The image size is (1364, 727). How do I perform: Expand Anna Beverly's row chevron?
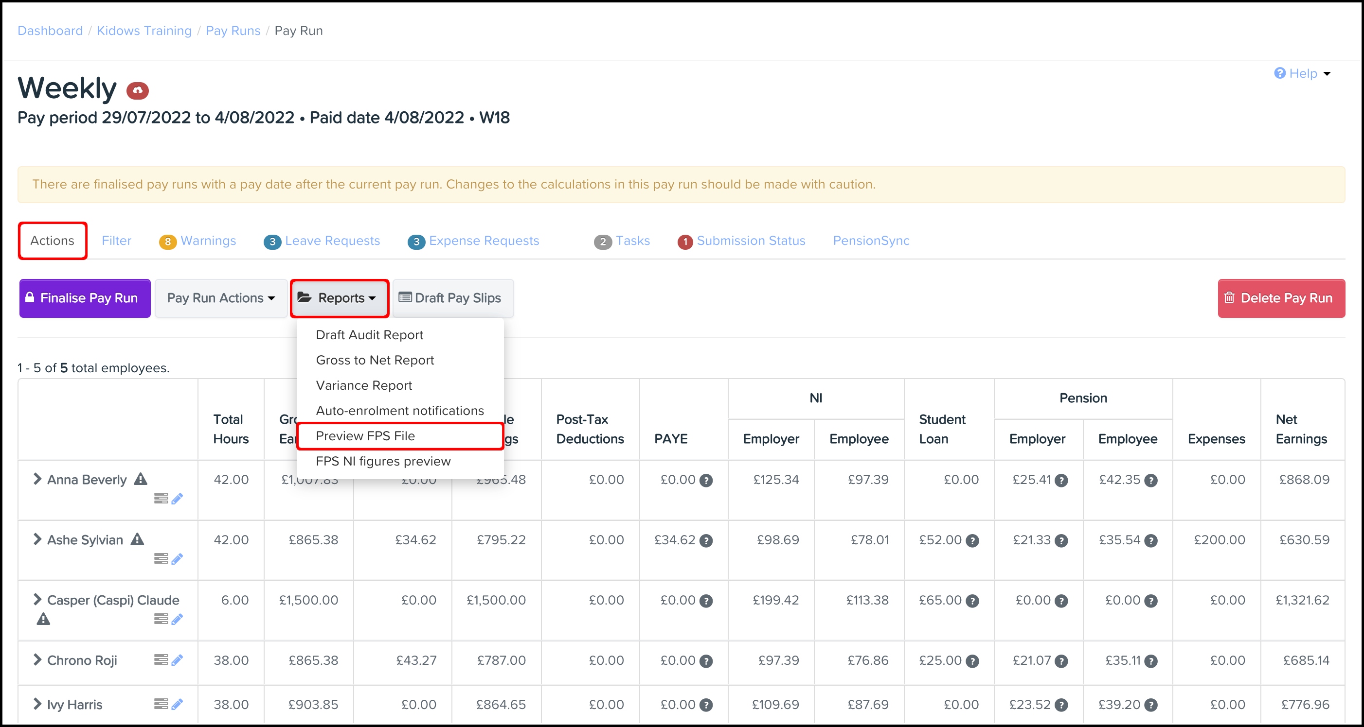[x=37, y=479]
